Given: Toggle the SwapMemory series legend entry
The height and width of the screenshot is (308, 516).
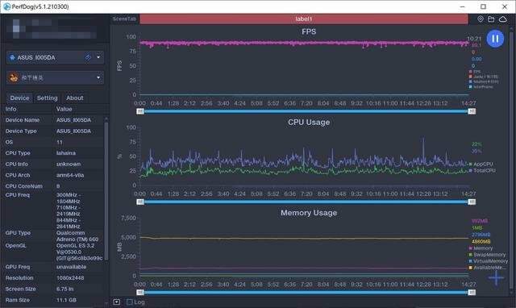Looking at the screenshot, I should click(x=487, y=255).
